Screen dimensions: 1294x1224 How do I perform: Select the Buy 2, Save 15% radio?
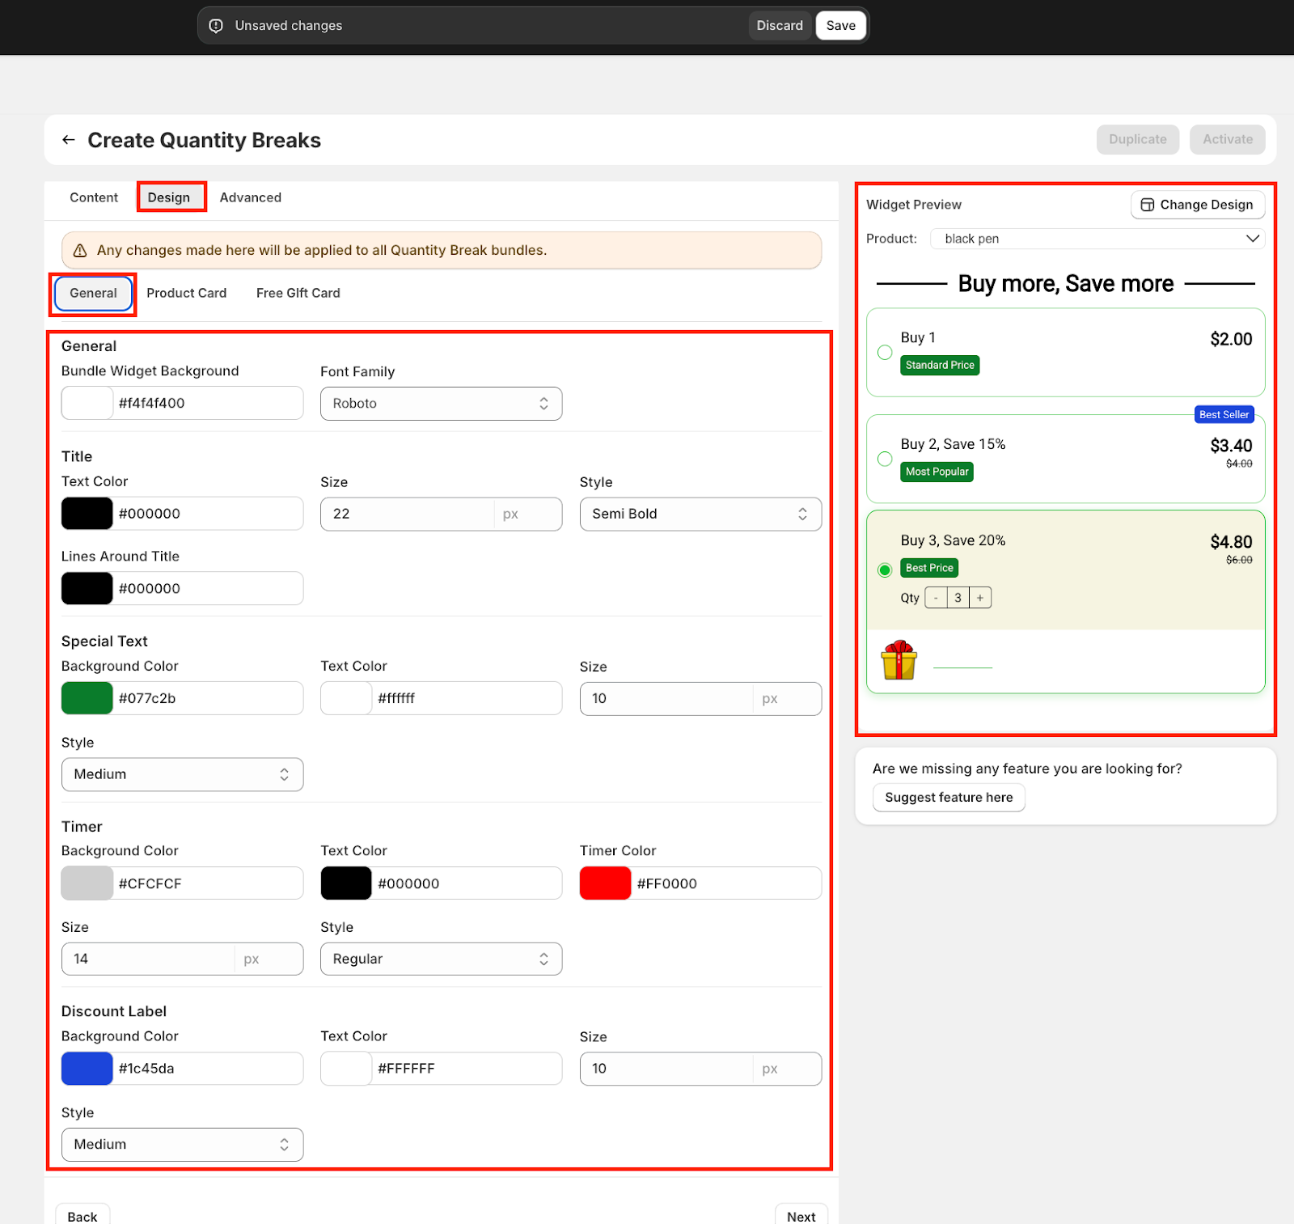885,459
